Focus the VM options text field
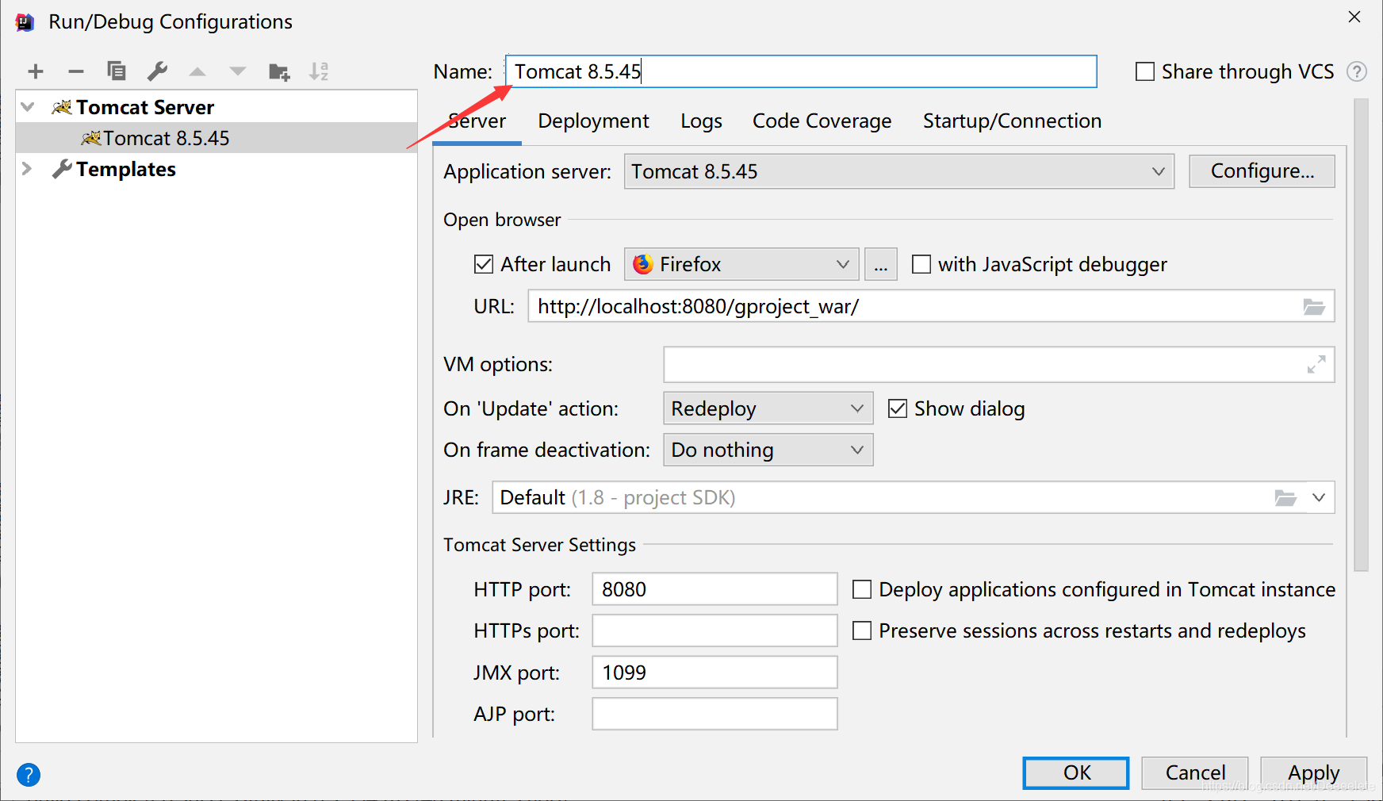This screenshot has width=1383, height=801. point(999,365)
